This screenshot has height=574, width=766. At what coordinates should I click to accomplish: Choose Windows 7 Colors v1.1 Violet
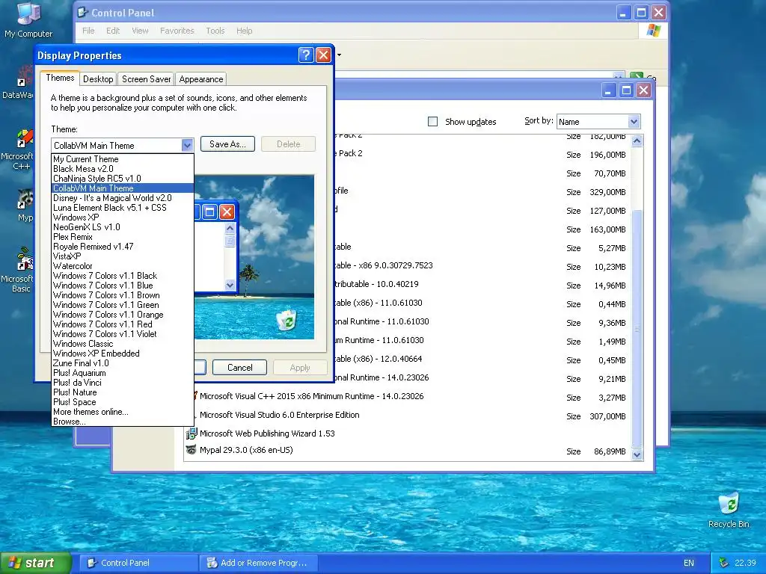point(123,334)
